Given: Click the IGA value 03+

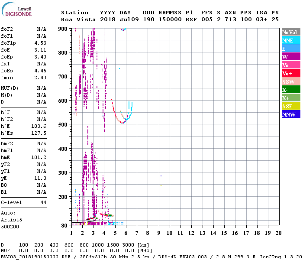Looking at the screenshot, I should (261, 19).
